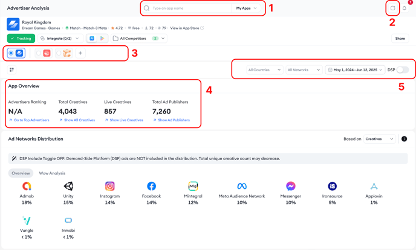Switch to the Wow Analysis tab

coord(52,173)
